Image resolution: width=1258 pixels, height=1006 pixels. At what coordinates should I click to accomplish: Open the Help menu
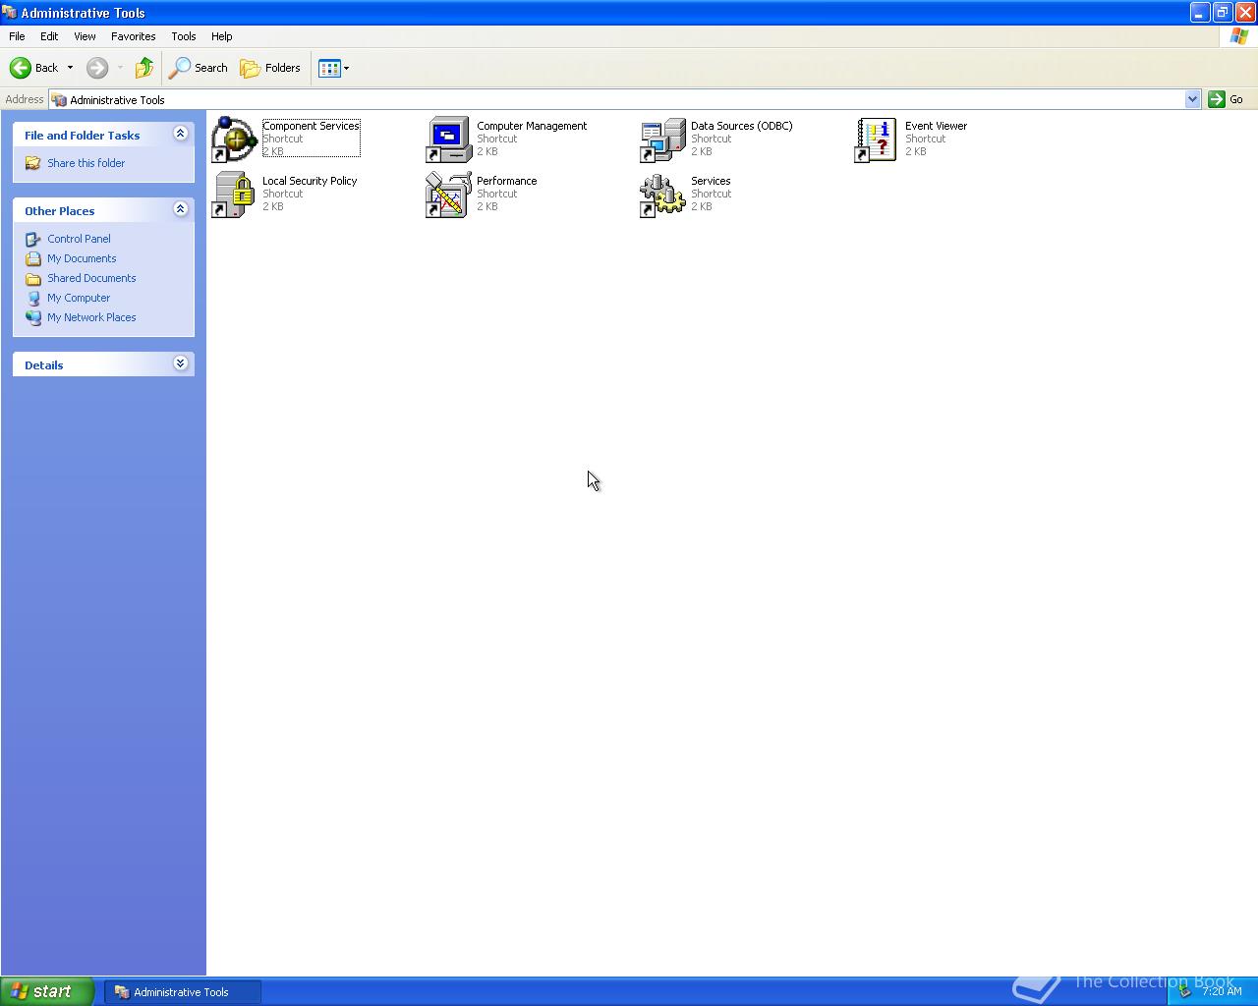[x=222, y=36]
